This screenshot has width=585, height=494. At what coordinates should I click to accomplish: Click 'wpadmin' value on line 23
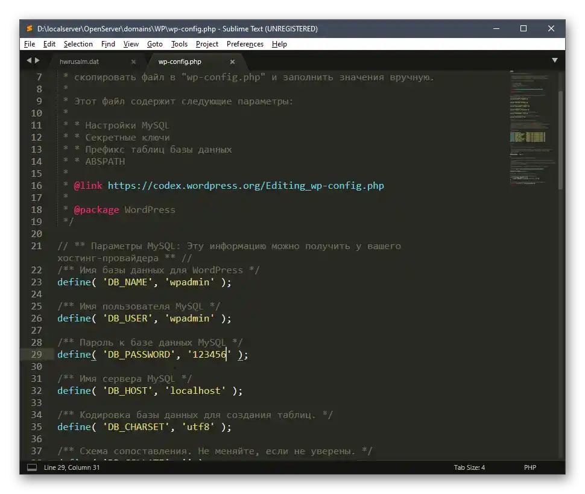point(189,282)
